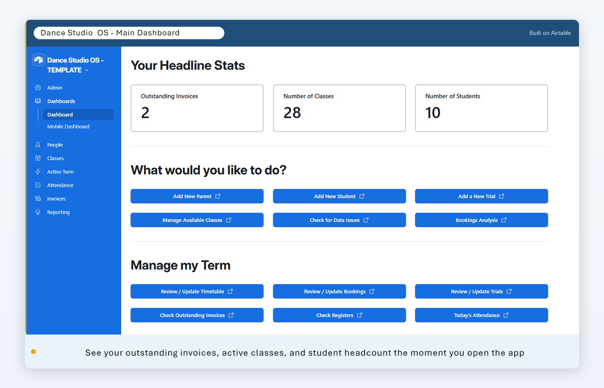Click the Dashboards book icon in sidebar
The width and height of the screenshot is (604, 388).
pyautogui.click(x=38, y=101)
